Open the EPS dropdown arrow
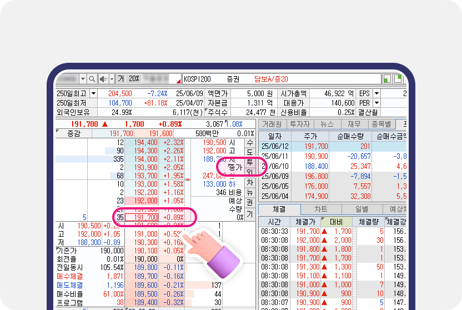The width and height of the screenshot is (462, 310). click(x=376, y=94)
